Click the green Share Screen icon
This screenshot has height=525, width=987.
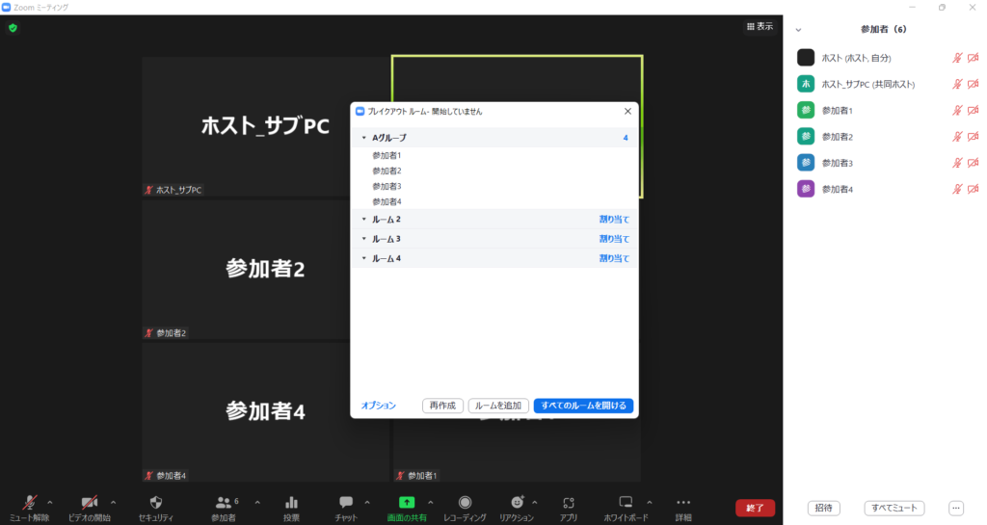(x=407, y=502)
